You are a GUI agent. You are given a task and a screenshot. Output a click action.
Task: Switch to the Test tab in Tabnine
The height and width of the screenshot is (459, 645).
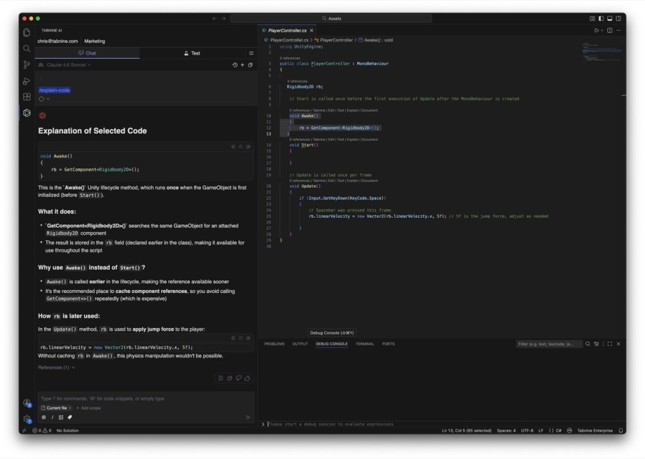pyautogui.click(x=191, y=54)
